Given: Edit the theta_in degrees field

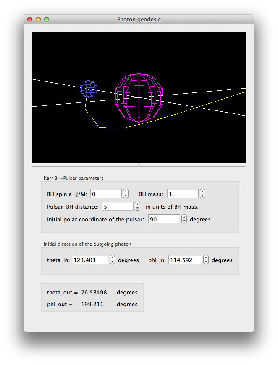Looking at the screenshot, I should tap(90, 260).
